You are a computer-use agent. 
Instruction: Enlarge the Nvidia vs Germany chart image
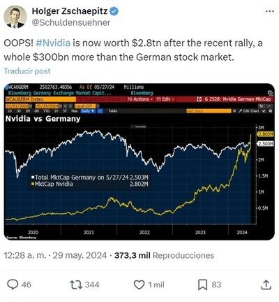point(139,161)
